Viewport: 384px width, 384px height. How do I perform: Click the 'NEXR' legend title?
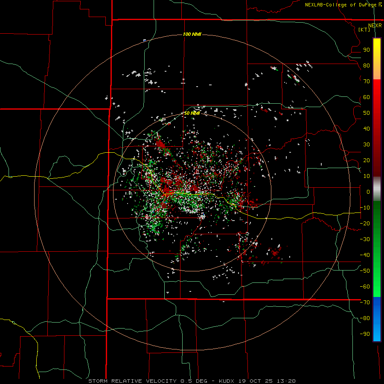tap(375, 26)
